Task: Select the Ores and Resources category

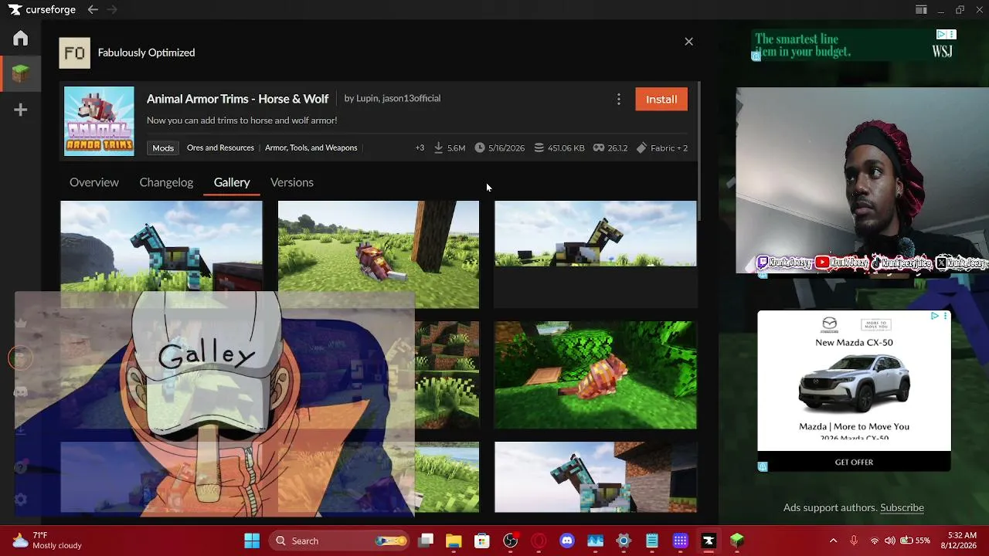Action: point(220,147)
